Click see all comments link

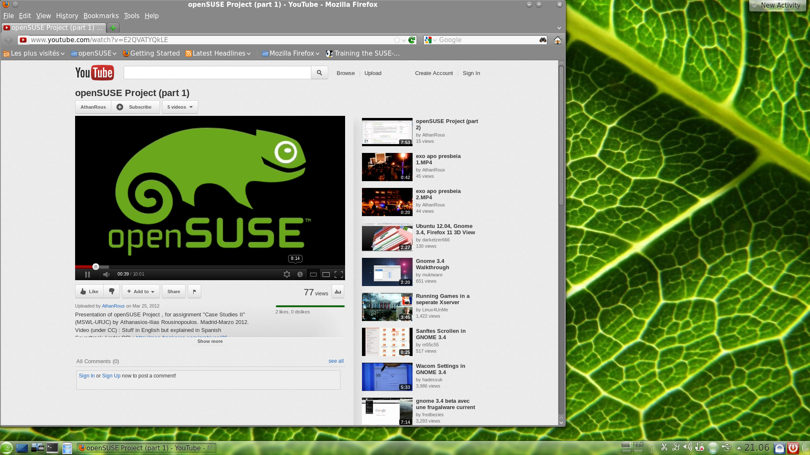point(336,361)
